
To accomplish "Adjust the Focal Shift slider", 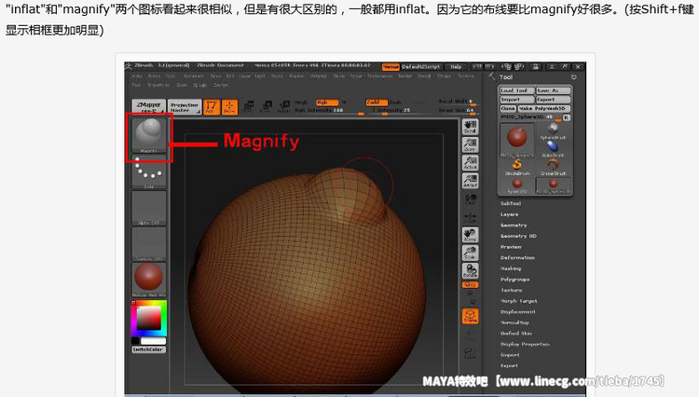I will [x=458, y=102].
